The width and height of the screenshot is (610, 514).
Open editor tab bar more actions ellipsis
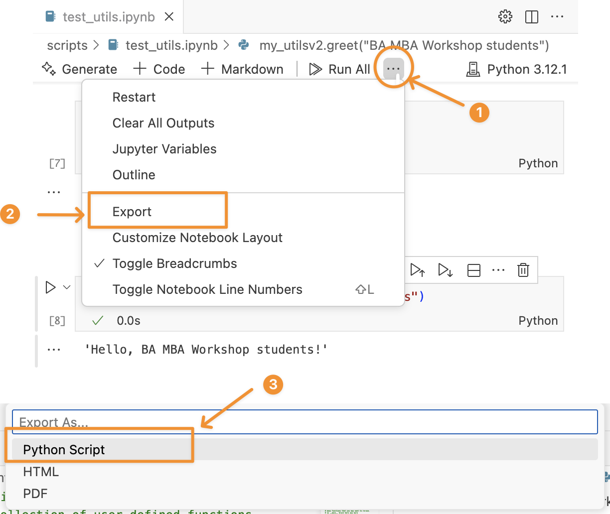(557, 17)
